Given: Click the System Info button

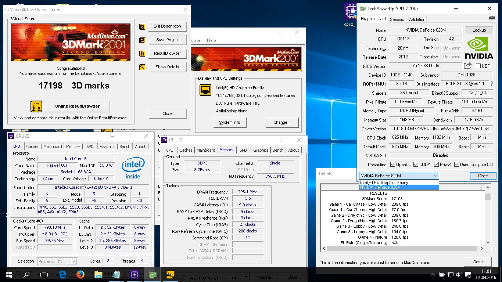Looking at the screenshot, I should tap(230, 123).
